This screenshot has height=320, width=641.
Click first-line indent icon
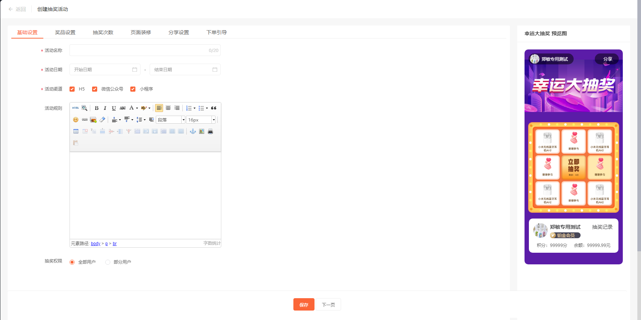151,120
